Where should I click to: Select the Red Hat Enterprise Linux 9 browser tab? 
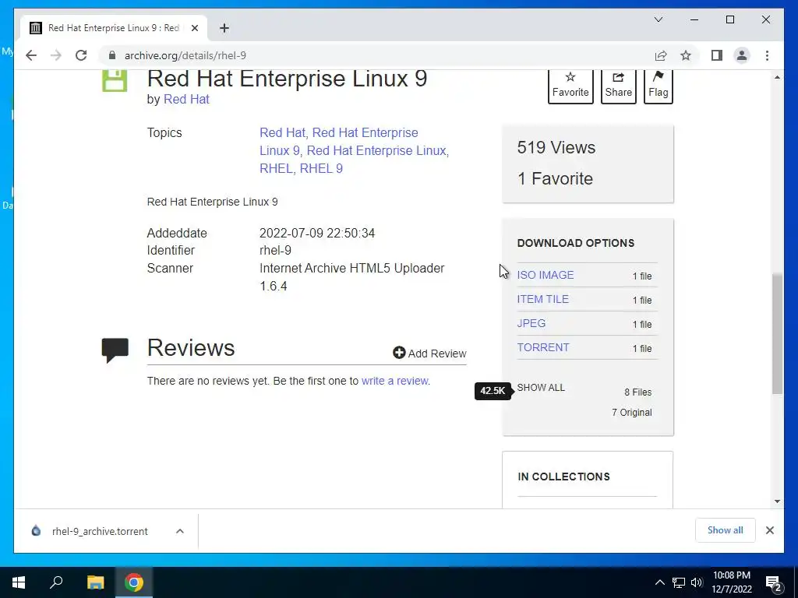pyautogui.click(x=113, y=28)
